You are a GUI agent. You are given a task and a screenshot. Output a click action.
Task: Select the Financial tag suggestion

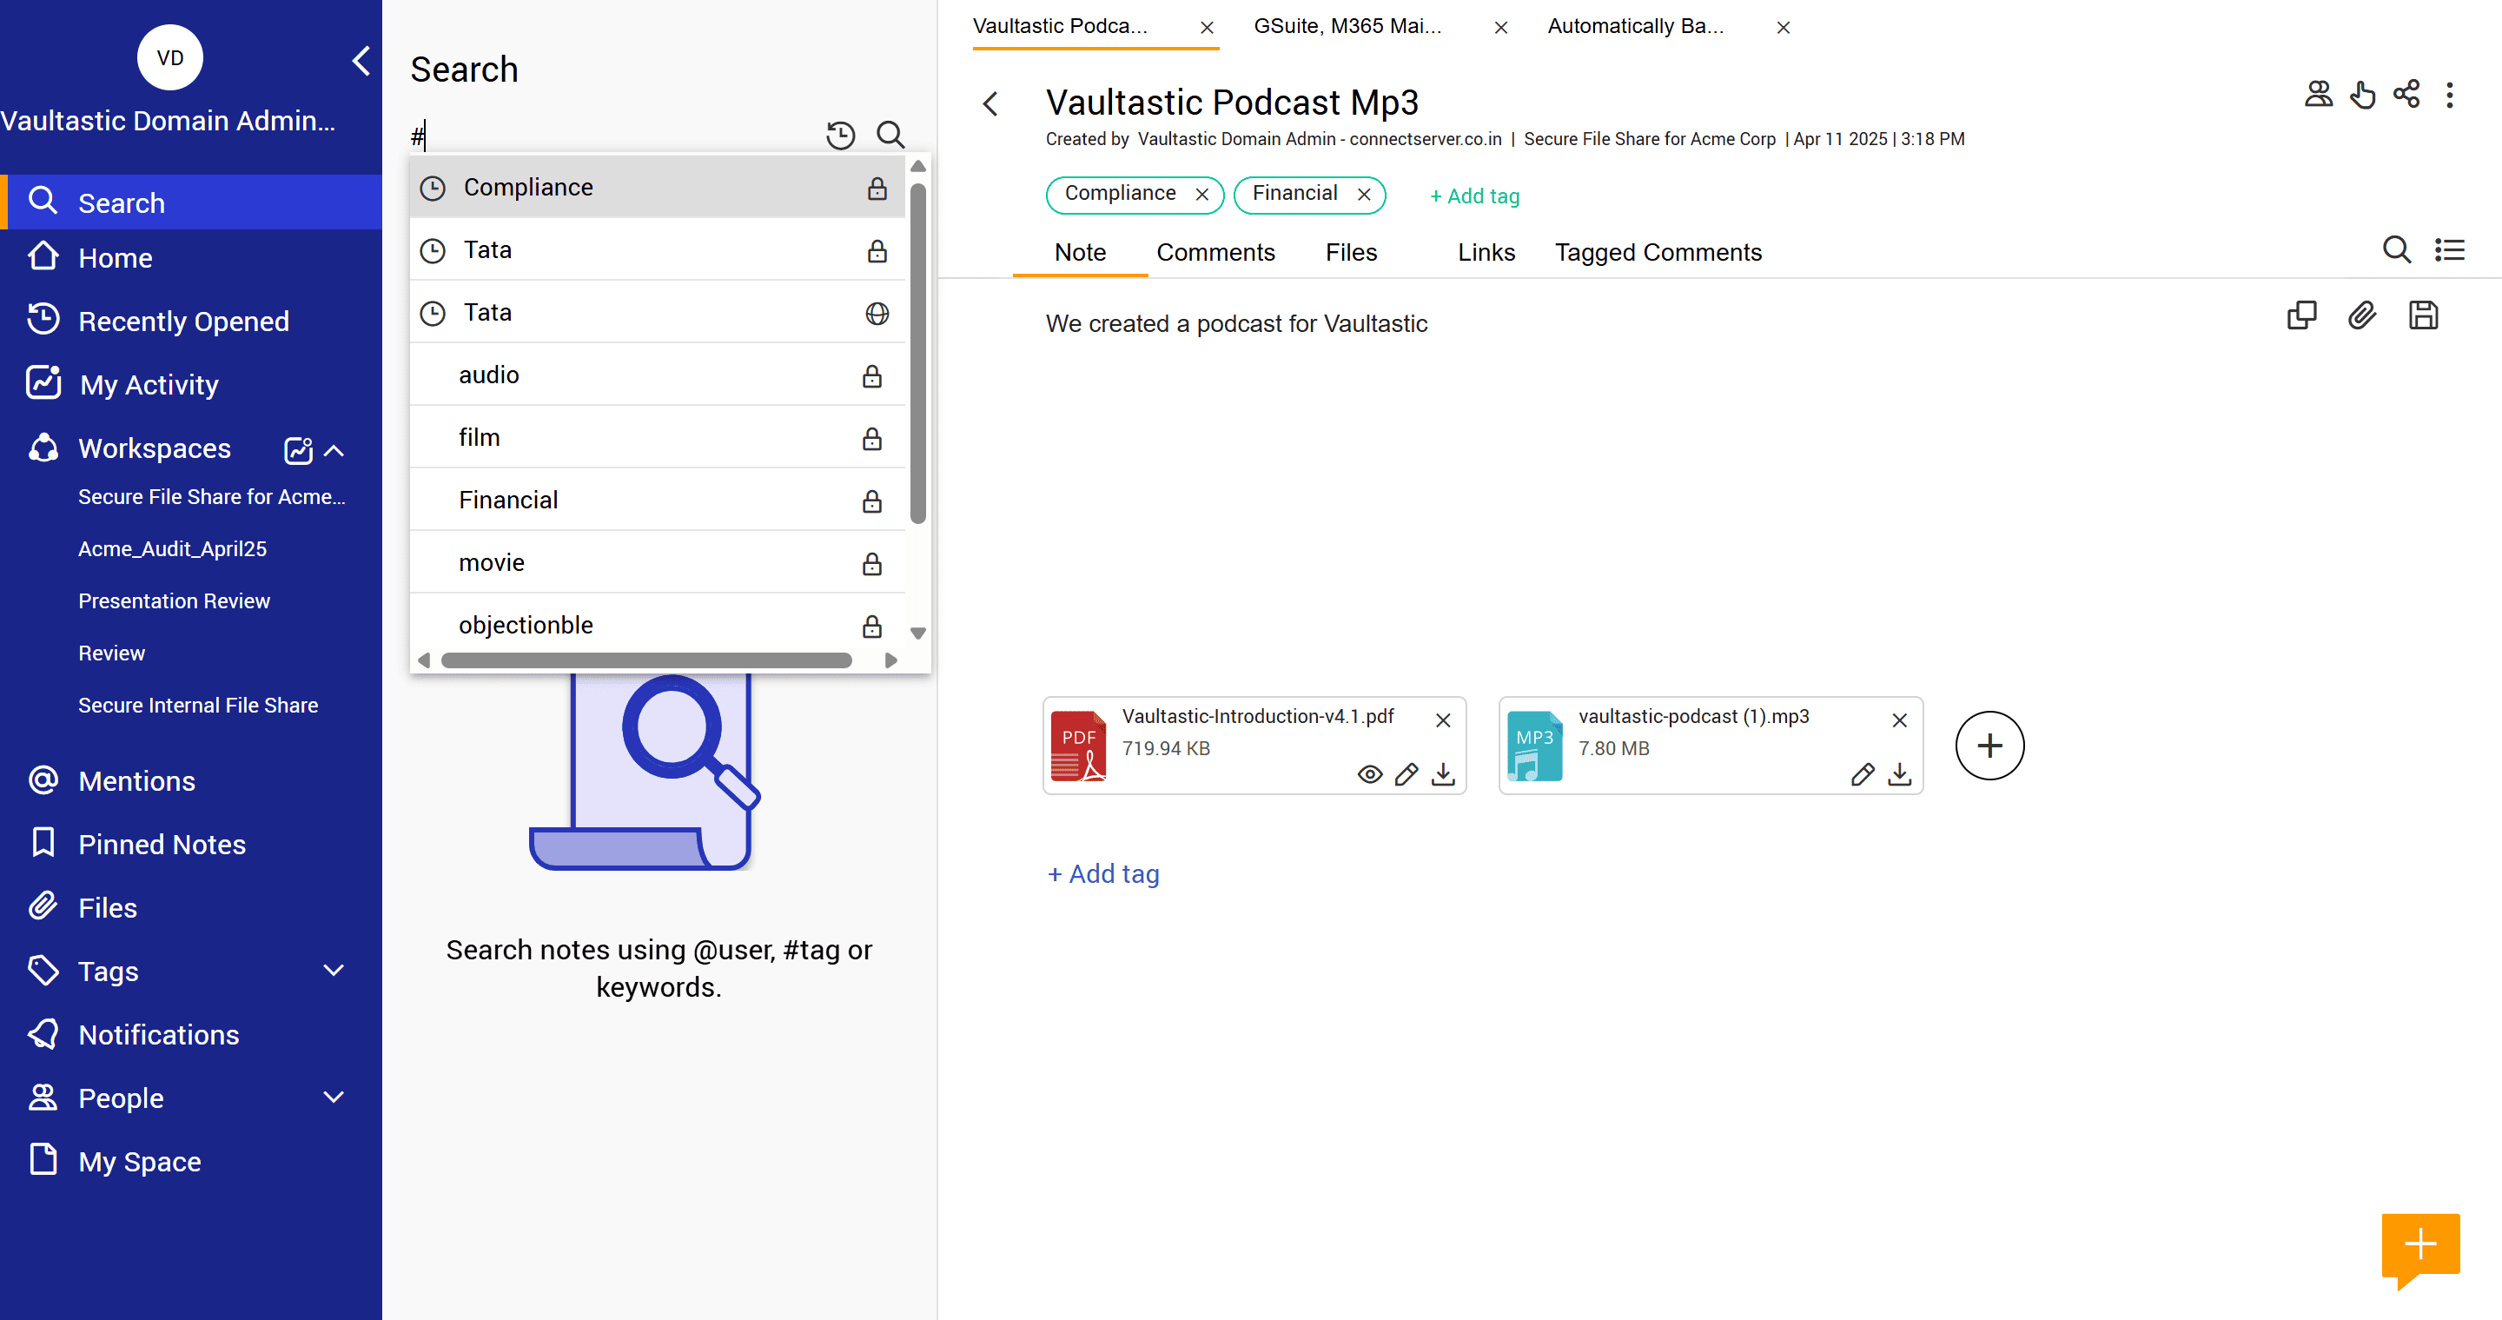pos(508,501)
